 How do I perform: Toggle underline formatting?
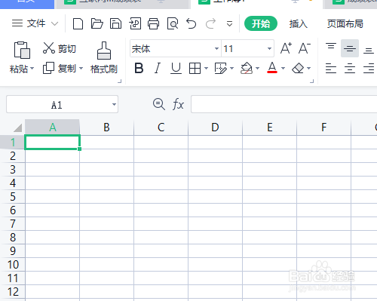tap(176, 68)
